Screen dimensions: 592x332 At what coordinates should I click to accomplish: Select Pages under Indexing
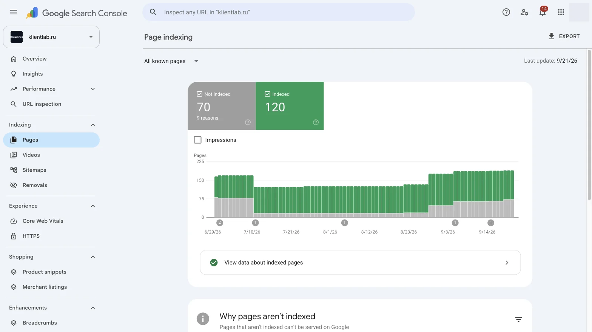coord(51,140)
